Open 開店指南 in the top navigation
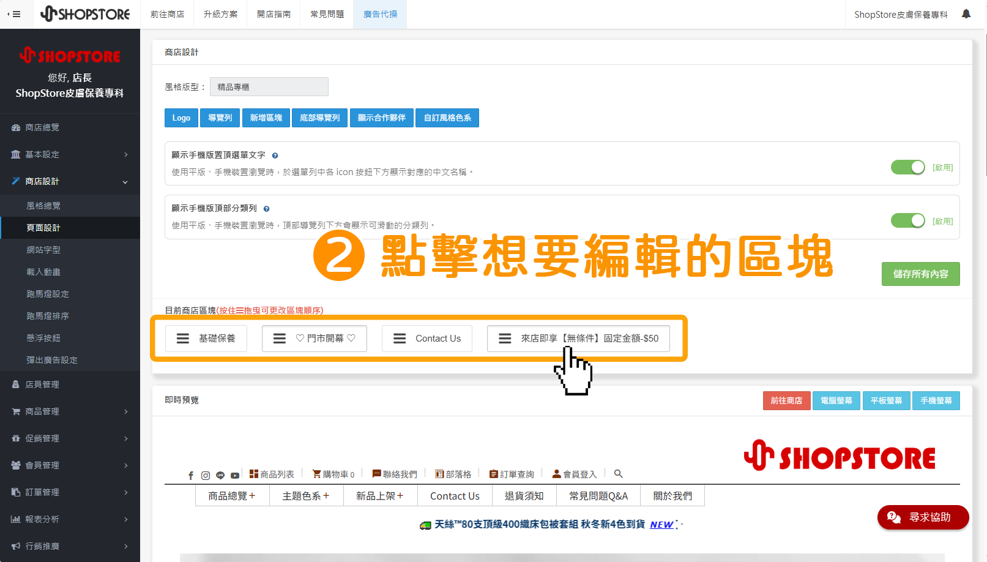This screenshot has height=562, width=987. coord(274,14)
